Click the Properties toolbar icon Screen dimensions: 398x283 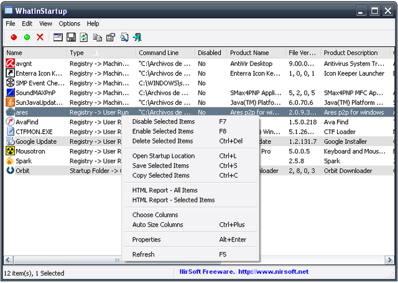(111, 37)
